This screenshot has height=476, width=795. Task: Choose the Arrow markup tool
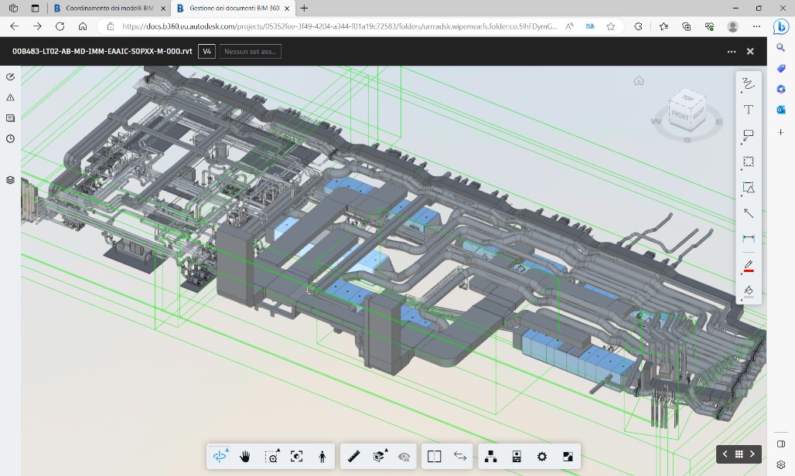pyautogui.click(x=748, y=213)
